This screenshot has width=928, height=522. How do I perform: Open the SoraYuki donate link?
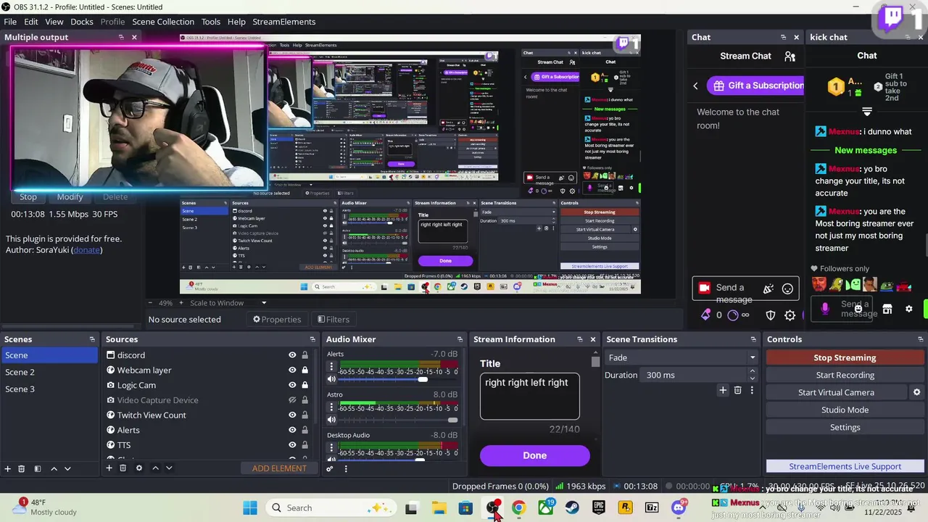87,250
